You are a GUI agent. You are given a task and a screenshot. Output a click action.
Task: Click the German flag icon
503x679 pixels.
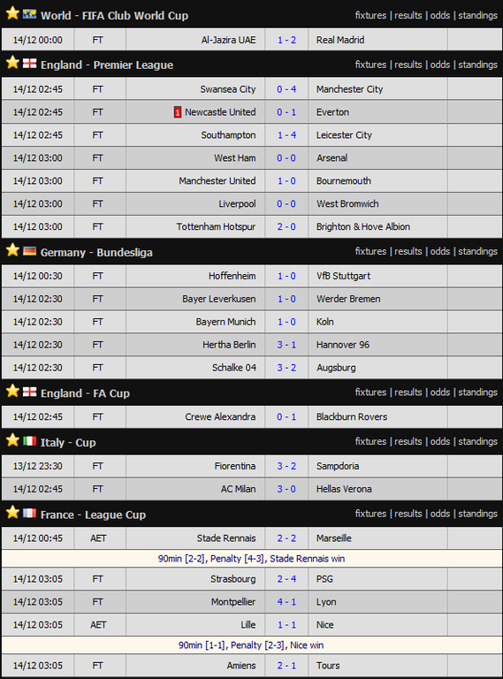(x=29, y=251)
